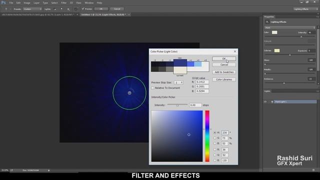Viewport: 320px width, 180px height.
Task: Open the View menu
Action: pyautogui.click(x=78, y=3)
